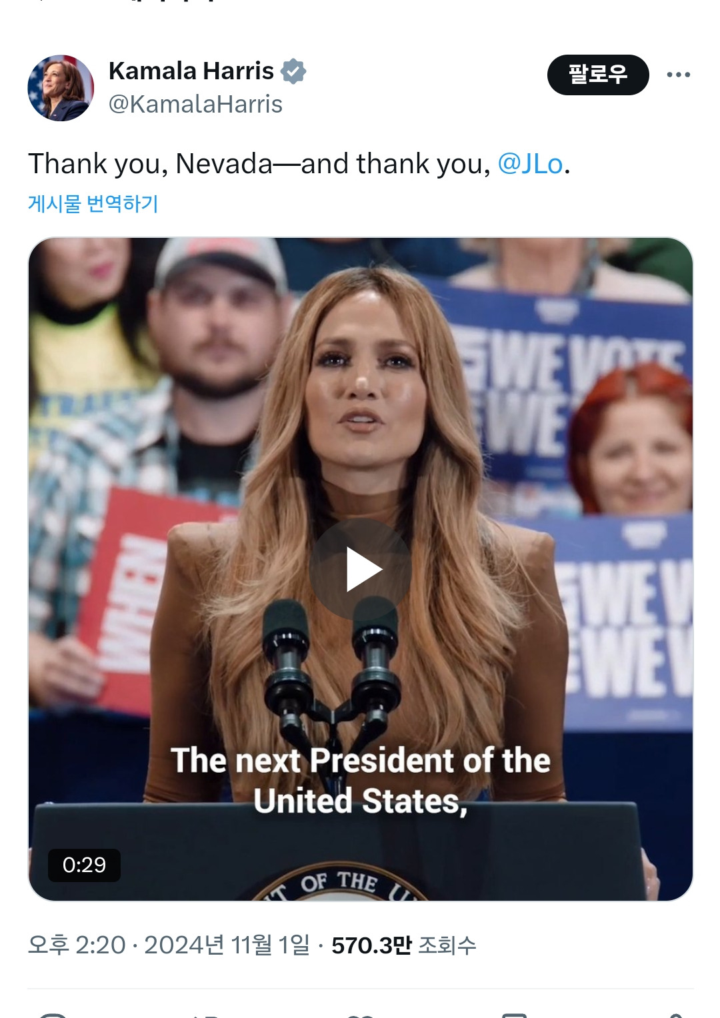
Task: Open Kamala Harris profile picture
Action: coord(61,88)
